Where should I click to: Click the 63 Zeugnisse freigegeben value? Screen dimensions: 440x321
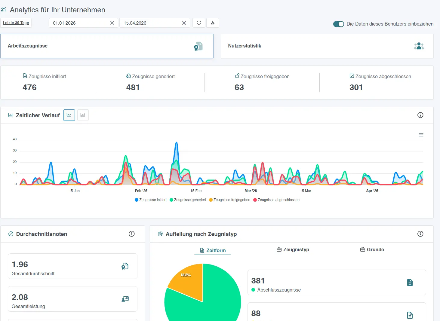[239, 87]
